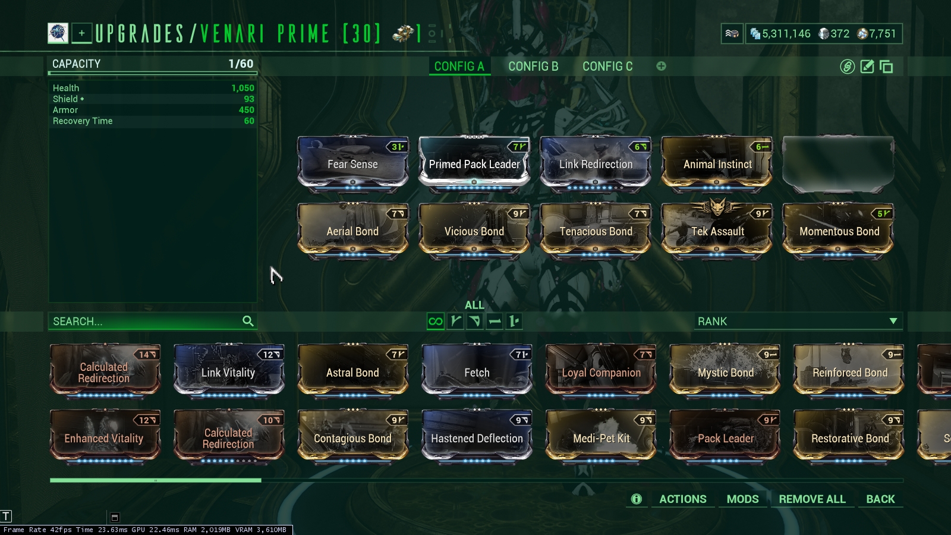This screenshot has height=535, width=951.
Task: Open the auto-install upgrade icon beside credits
Action: pyautogui.click(x=732, y=34)
